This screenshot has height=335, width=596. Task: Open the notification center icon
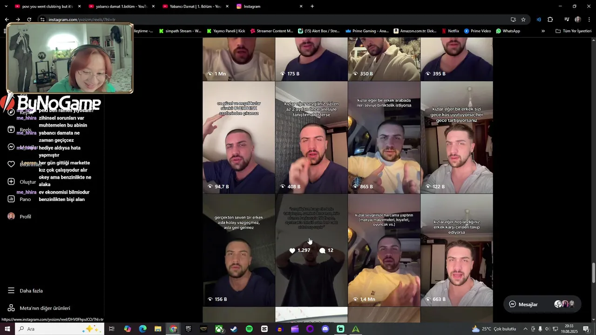(x=586, y=329)
